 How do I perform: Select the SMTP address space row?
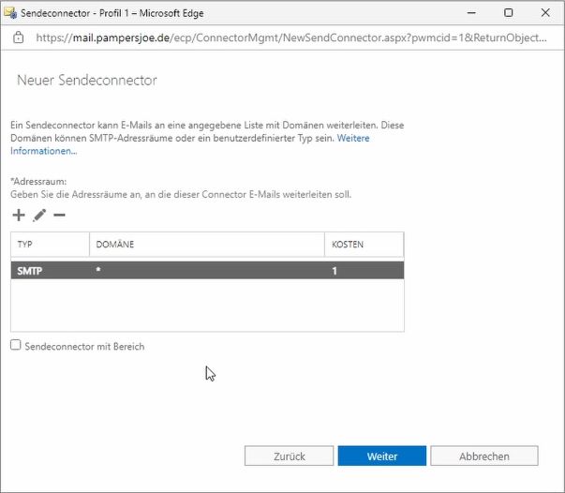tap(207, 271)
